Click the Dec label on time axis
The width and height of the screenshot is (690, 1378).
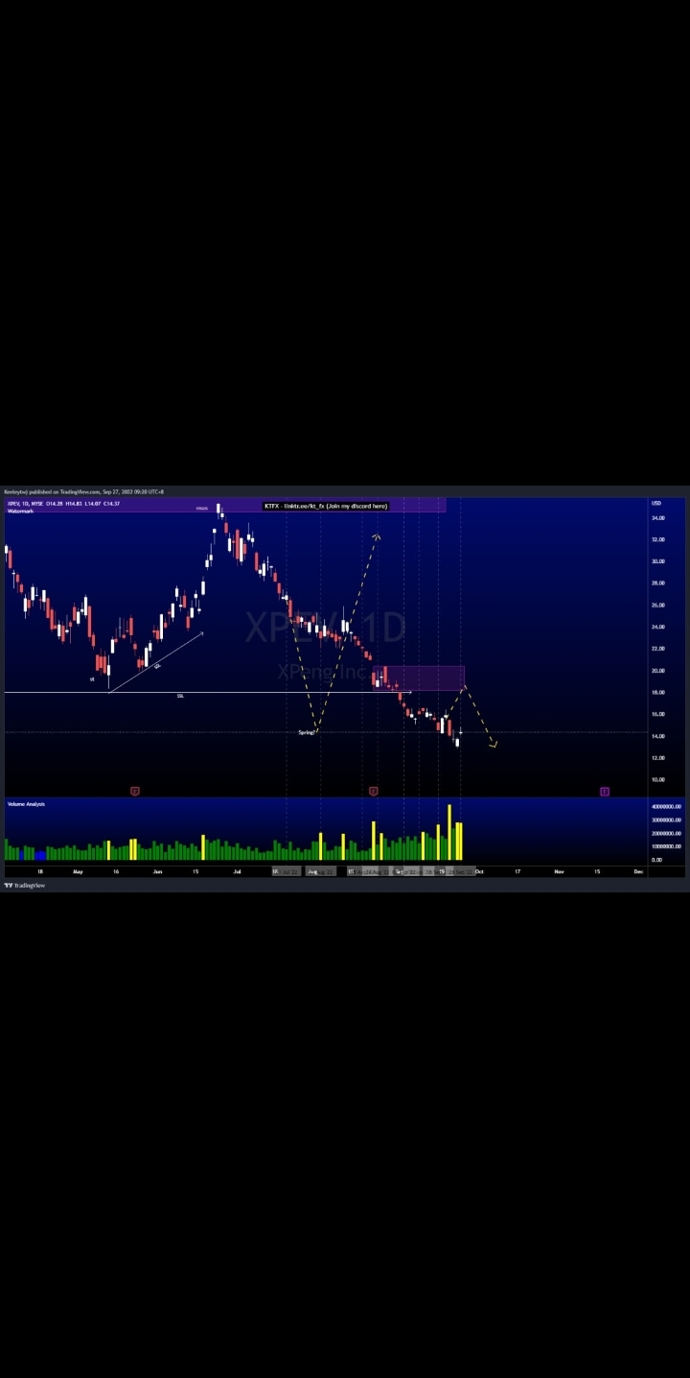[x=638, y=871]
